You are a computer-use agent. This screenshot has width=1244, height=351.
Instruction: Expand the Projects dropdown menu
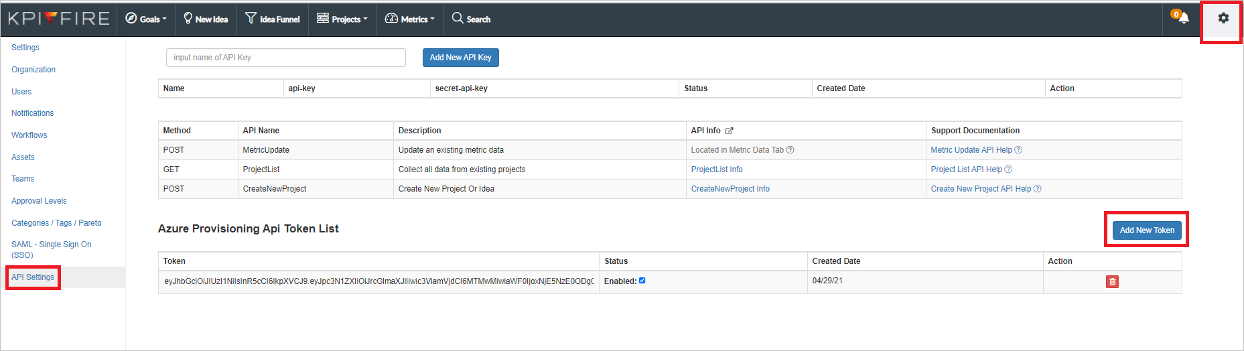(342, 19)
